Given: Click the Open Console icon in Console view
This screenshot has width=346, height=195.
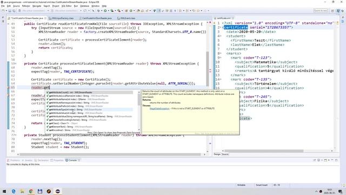Looking at the screenshot, I should (x=325, y=160).
